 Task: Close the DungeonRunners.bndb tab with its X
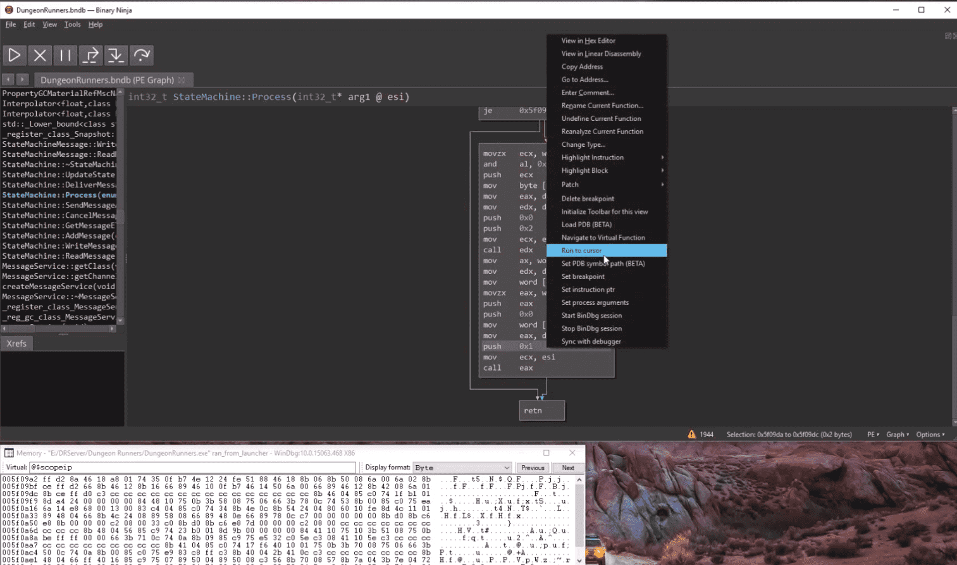[x=182, y=80]
